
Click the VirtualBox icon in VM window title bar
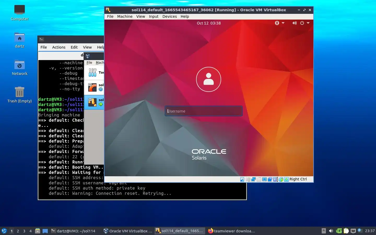point(108,10)
